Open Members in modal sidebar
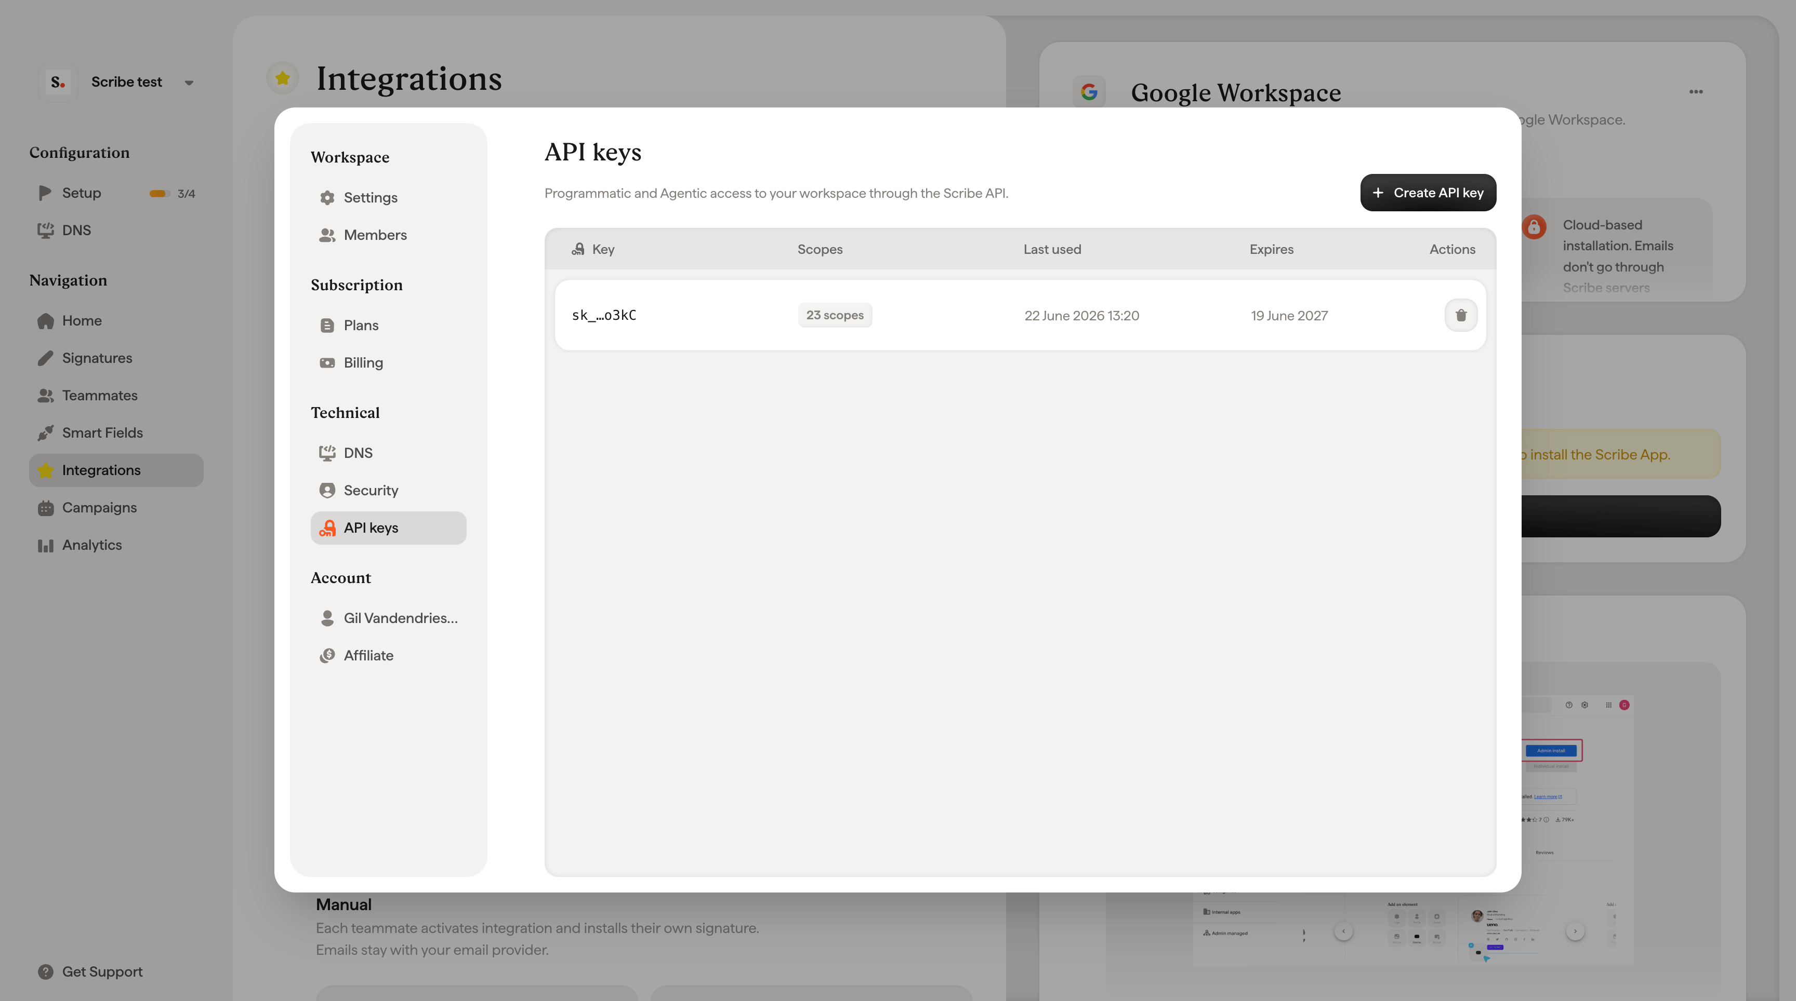 tap(388, 235)
